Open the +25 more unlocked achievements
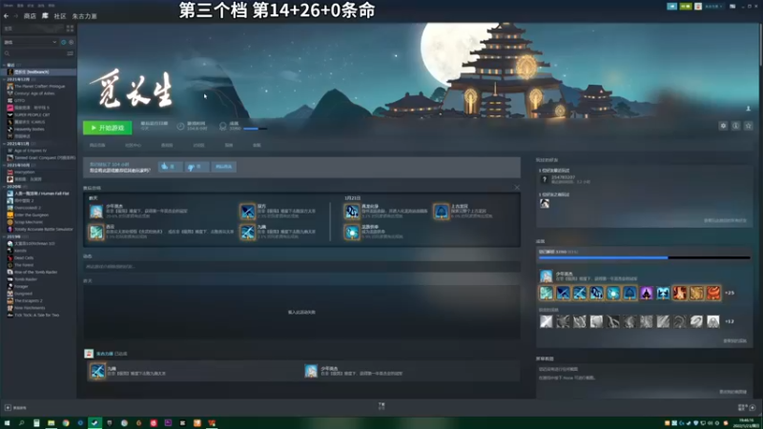763x429 pixels. 729,293
